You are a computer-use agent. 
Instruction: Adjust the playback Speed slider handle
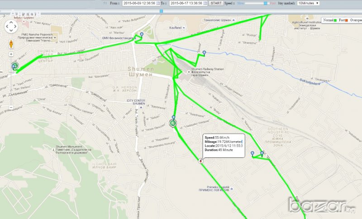[x=266, y=3]
